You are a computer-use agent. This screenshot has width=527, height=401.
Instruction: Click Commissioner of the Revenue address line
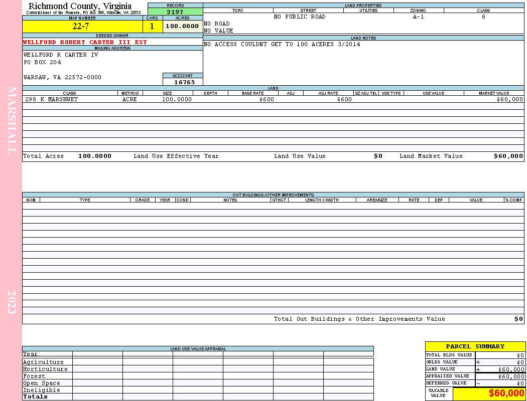[x=83, y=13]
